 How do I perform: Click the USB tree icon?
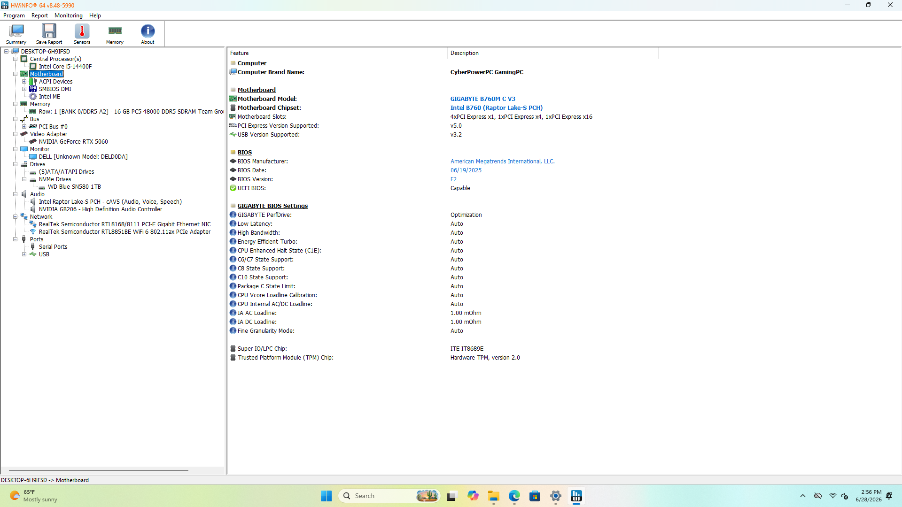(x=33, y=254)
